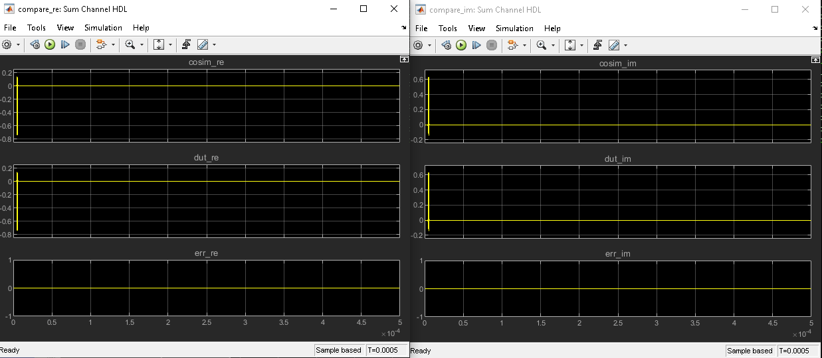Open View menu in compare_re window

(x=65, y=28)
